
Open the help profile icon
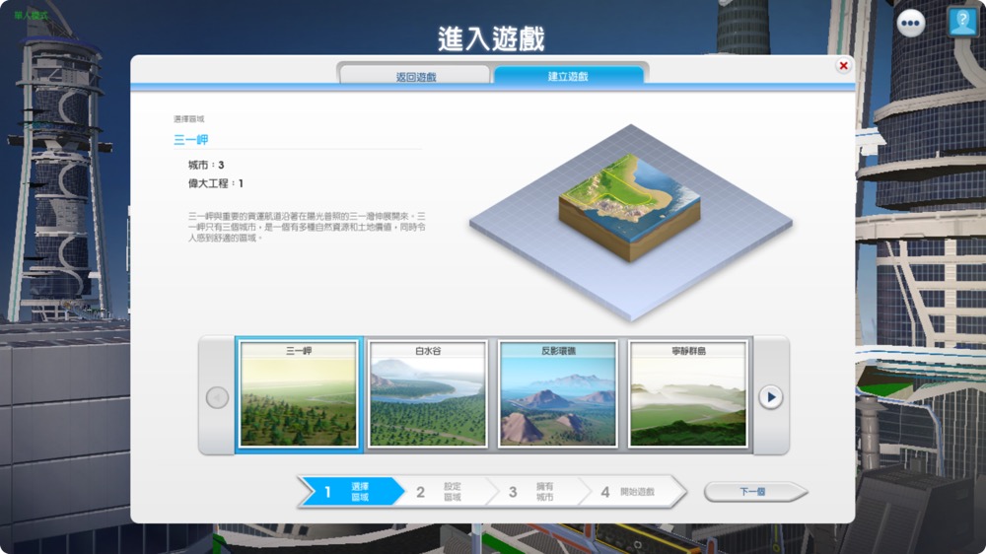click(x=962, y=22)
